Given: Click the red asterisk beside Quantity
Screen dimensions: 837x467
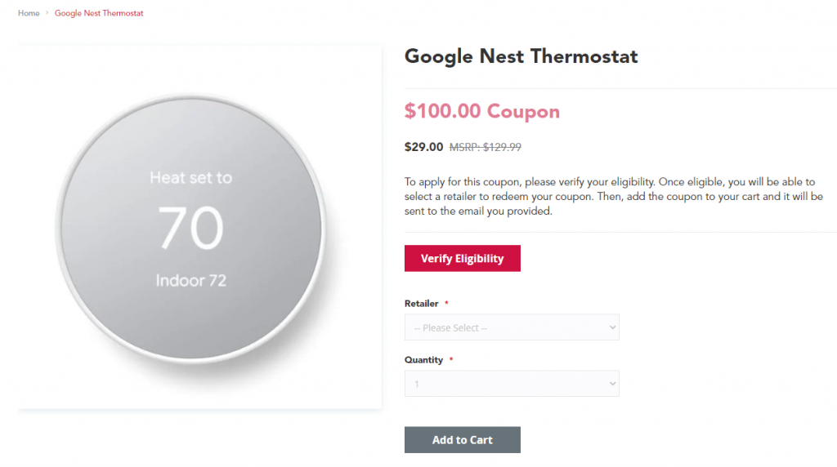Looking at the screenshot, I should pos(451,360).
